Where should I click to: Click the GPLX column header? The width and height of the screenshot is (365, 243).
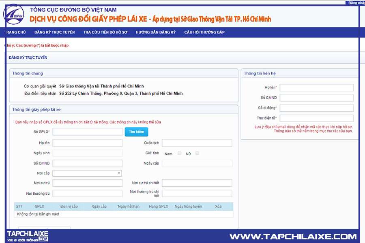(39, 207)
